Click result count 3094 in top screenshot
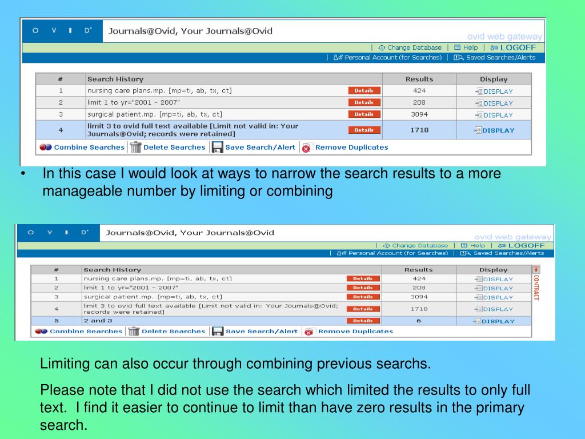This screenshot has height=439, width=585. (x=419, y=114)
